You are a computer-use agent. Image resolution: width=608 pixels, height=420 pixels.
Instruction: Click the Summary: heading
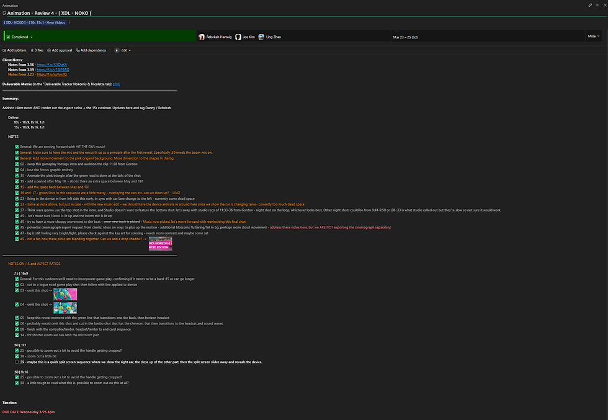point(11,99)
